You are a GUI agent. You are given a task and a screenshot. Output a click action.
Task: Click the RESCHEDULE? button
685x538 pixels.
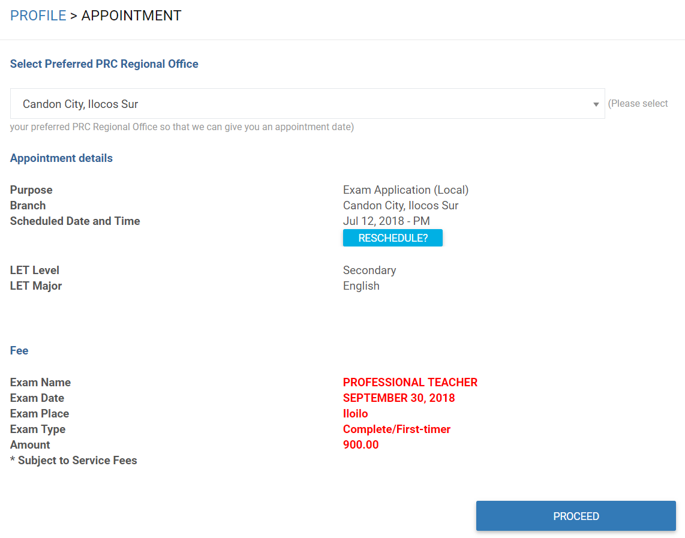point(393,238)
